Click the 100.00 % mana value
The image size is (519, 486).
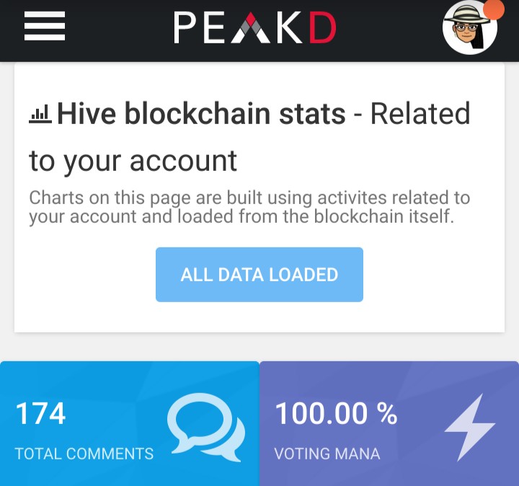(336, 413)
